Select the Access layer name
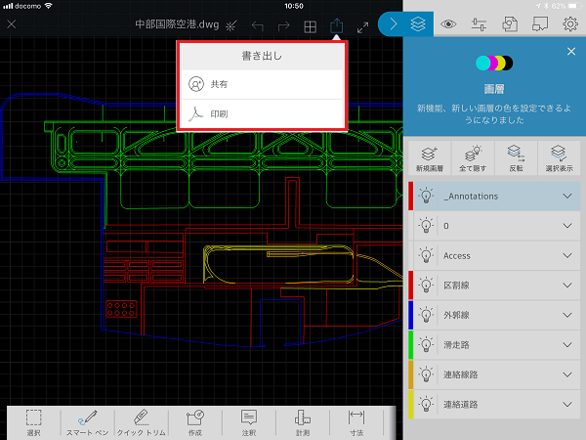Screen dimensions: 586x440 click(457, 255)
